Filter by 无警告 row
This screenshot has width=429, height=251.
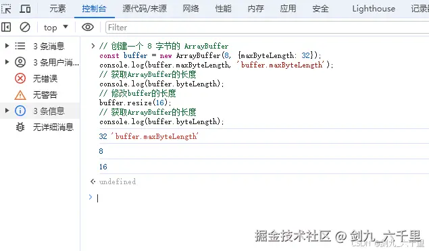point(40,94)
